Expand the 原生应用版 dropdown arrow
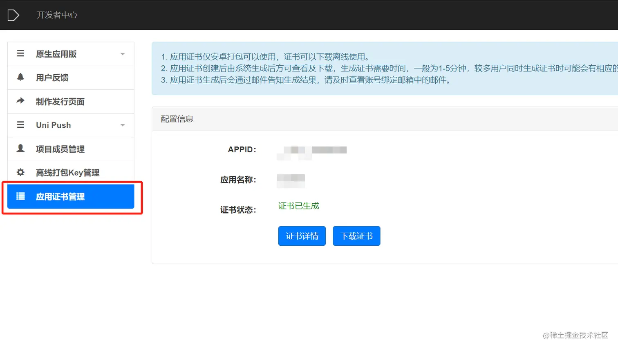The image size is (618, 349). [x=123, y=54]
